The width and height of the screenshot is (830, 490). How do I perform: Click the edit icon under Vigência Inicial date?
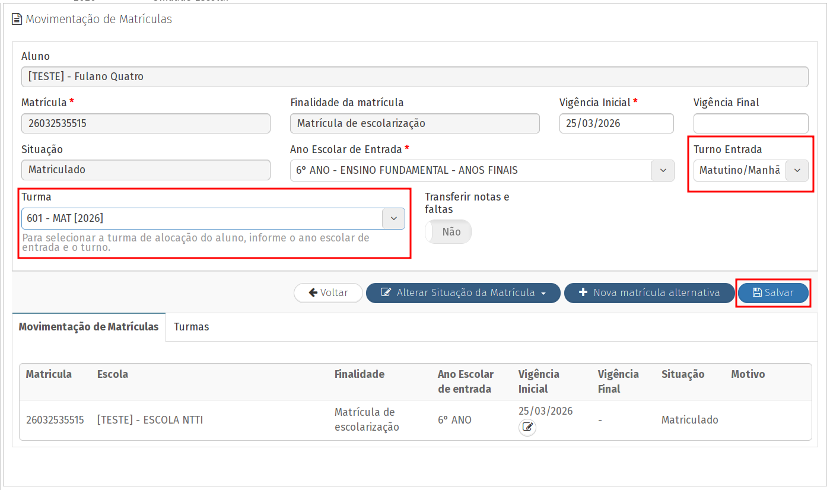click(527, 427)
